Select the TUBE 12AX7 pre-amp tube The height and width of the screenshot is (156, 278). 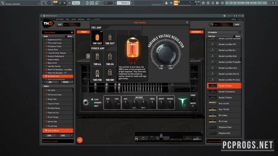(x=97, y=37)
